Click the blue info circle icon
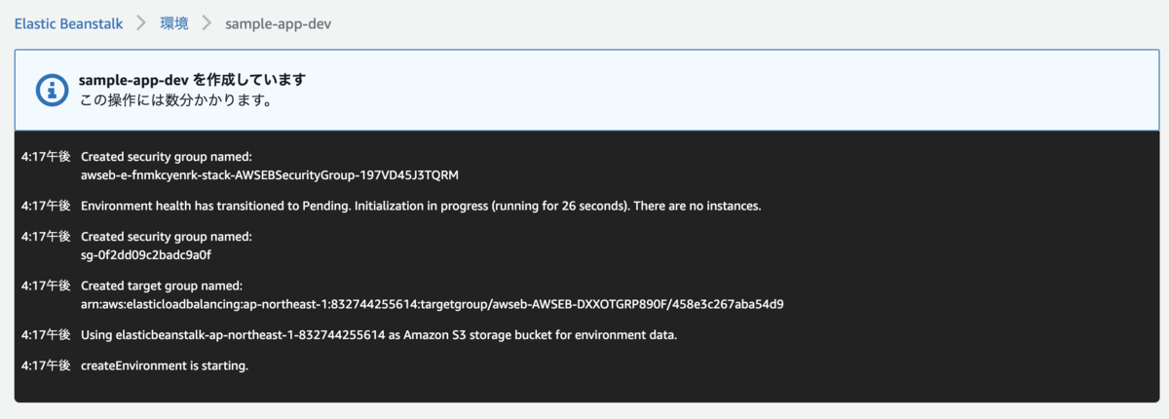The height and width of the screenshot is (419, 1169). (52, 90)
